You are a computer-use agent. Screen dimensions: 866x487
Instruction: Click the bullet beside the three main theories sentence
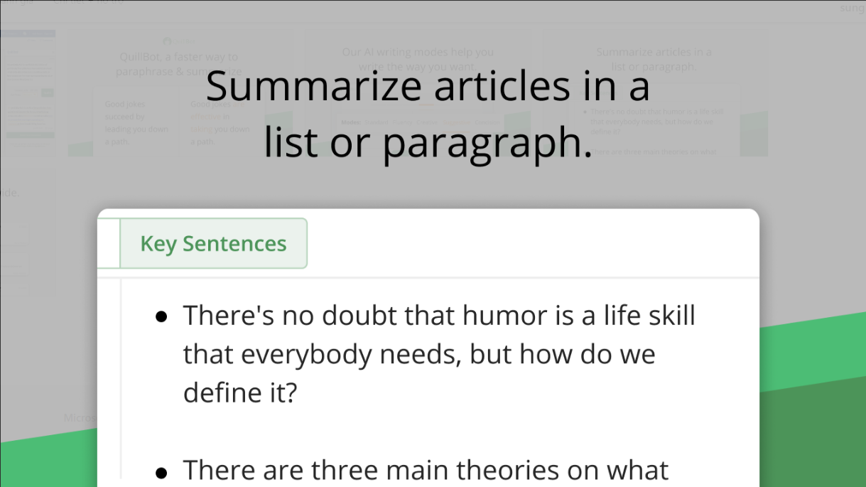(x=162, y=472)
